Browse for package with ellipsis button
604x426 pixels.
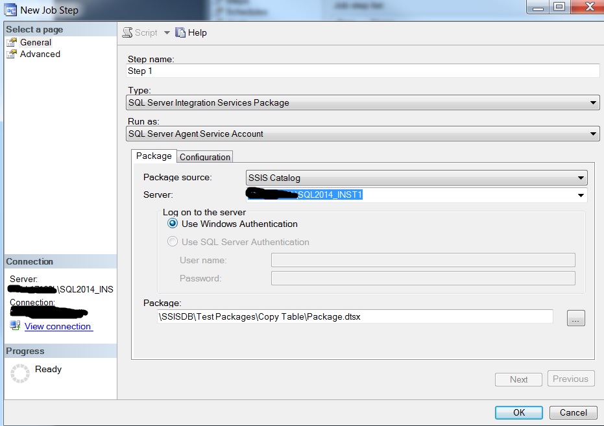[x=575, y=318]
